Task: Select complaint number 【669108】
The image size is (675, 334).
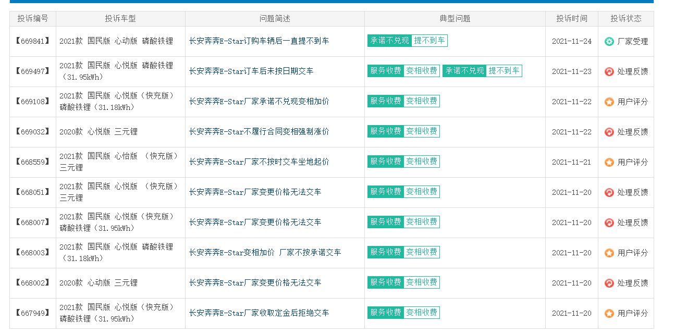Action: point(33,102)
